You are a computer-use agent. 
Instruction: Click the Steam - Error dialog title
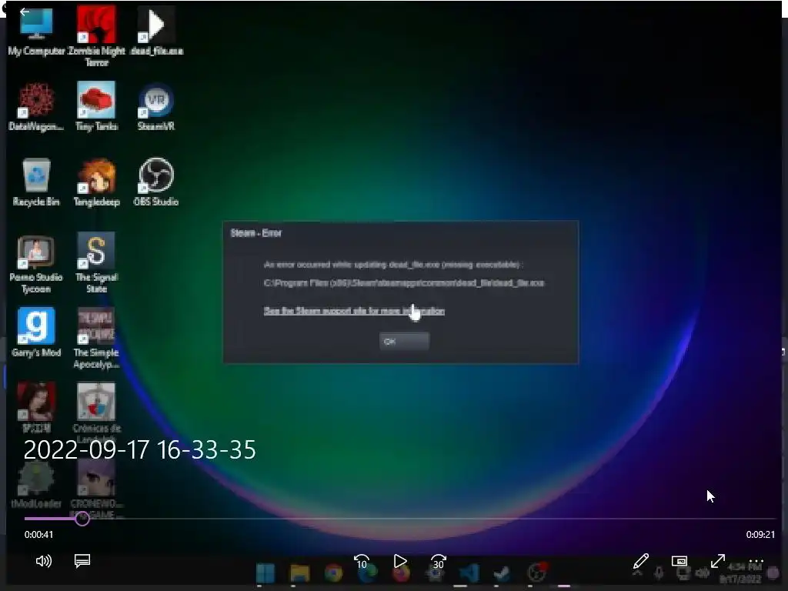click(255, 232)
